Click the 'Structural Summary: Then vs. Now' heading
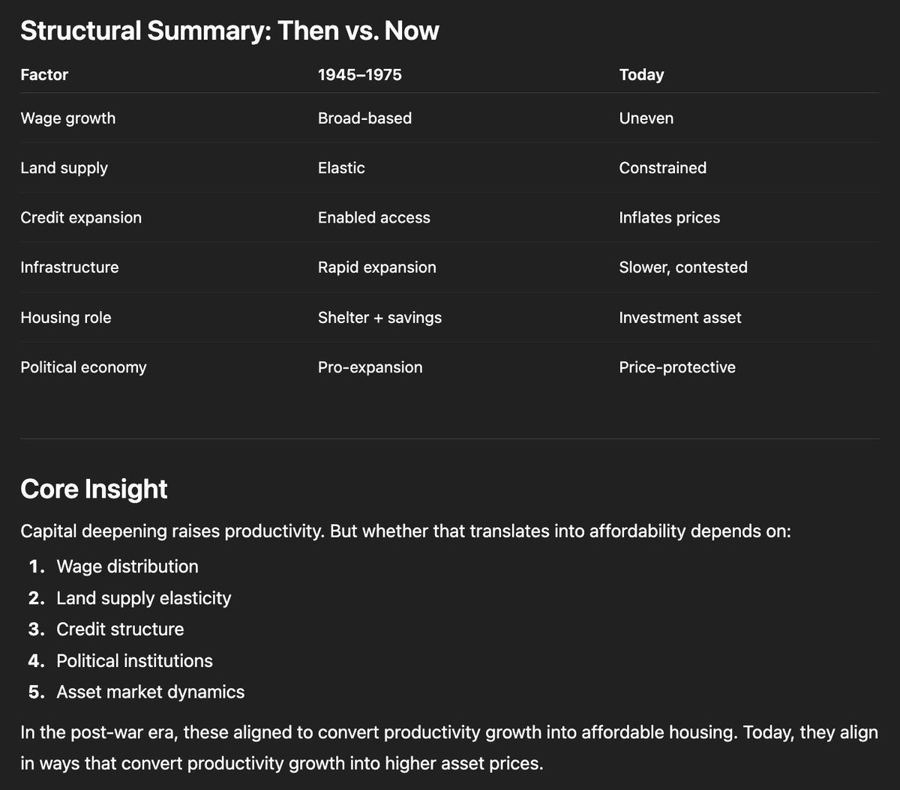 point(229,31)
